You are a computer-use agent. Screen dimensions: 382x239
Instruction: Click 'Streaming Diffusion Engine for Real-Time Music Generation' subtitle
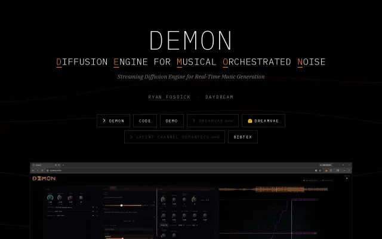[x=191, y=76]
